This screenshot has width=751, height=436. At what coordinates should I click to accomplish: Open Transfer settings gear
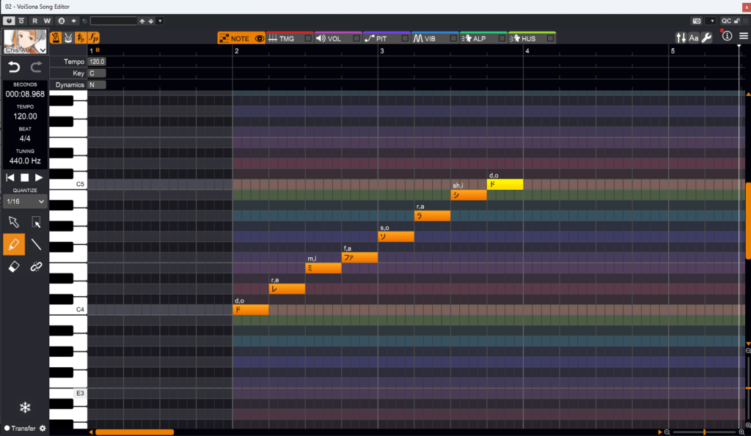43,429
